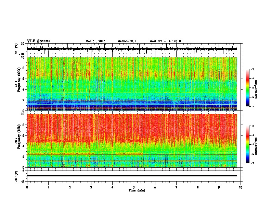
Task: Click the "ch.1(V)" waveform axis label
Action: pyautogui.click(x=16, y=49)
